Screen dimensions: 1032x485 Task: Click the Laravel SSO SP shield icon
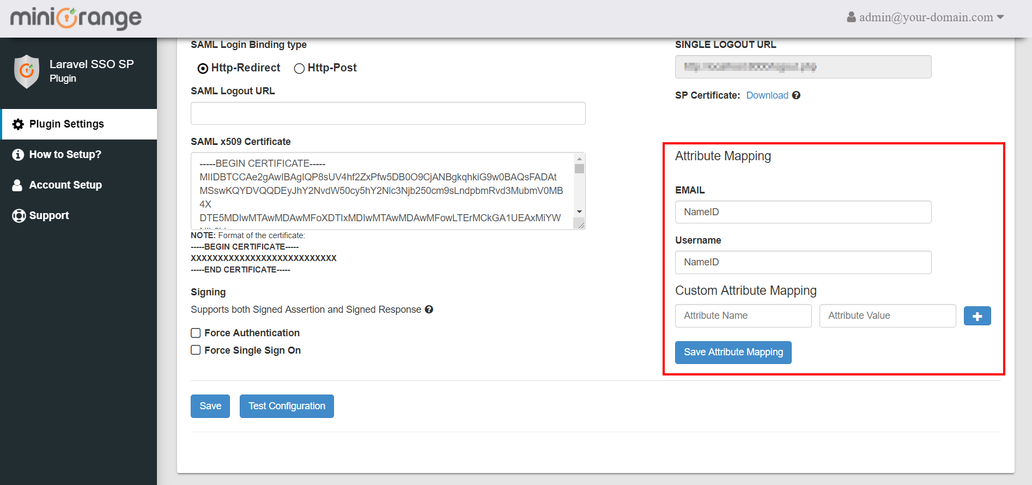(27, 71)
